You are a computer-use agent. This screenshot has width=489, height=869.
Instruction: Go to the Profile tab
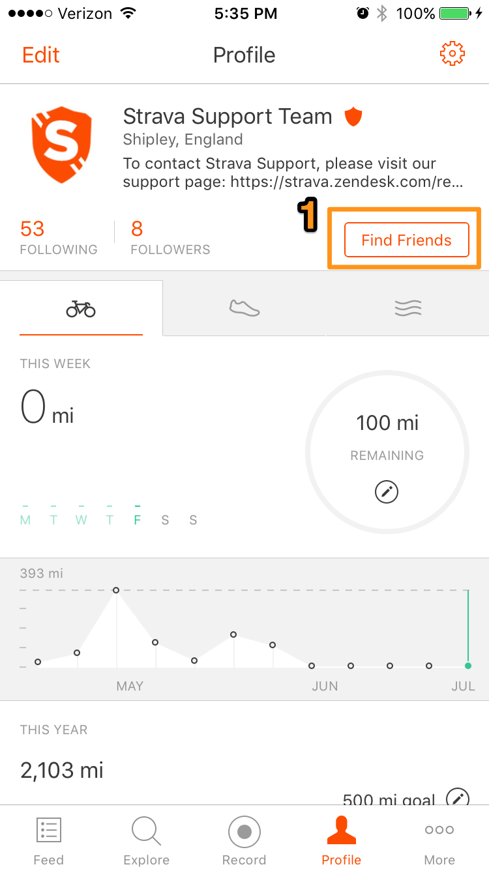point(342,841)
